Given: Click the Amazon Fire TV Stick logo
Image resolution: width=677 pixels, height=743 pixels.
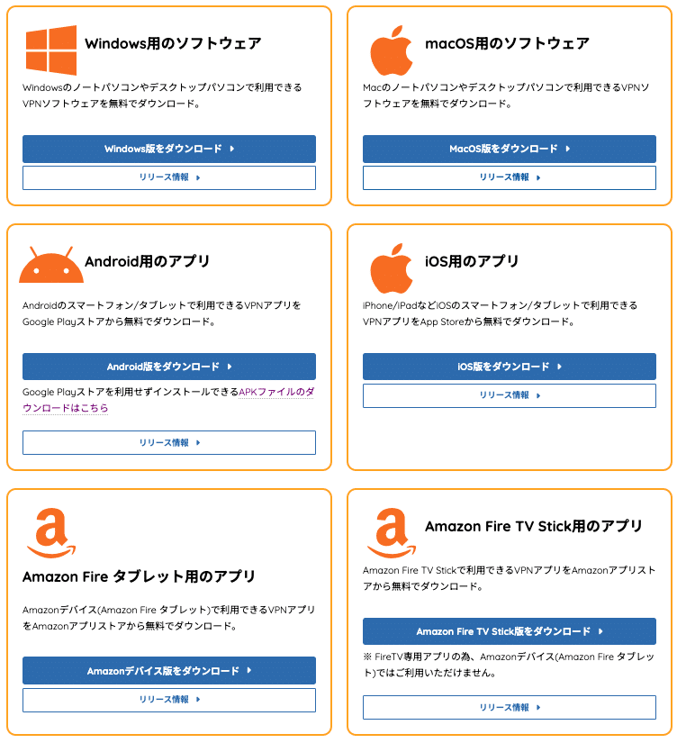Looking at the screenshot, I should coord(391,532).
